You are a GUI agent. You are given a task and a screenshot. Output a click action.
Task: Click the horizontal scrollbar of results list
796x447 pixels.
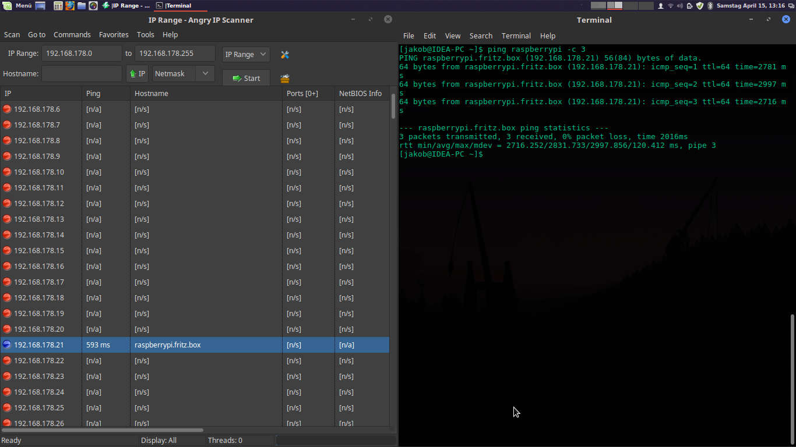pyautogui.click(x=102, y=430)
